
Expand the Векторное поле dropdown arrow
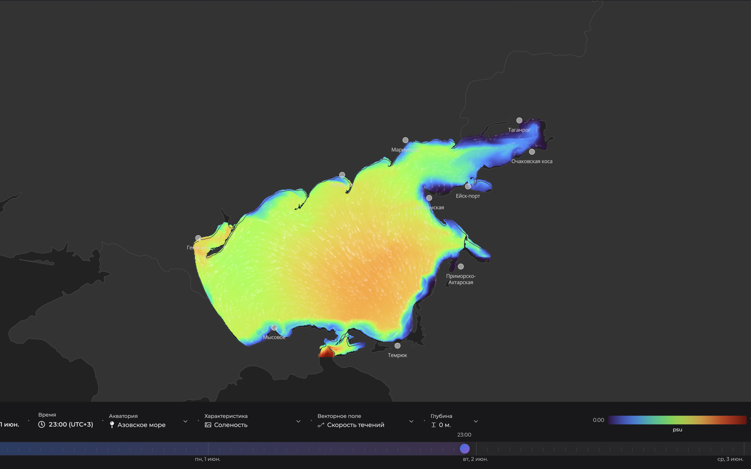pyautogui.click(x=411, y=422)
